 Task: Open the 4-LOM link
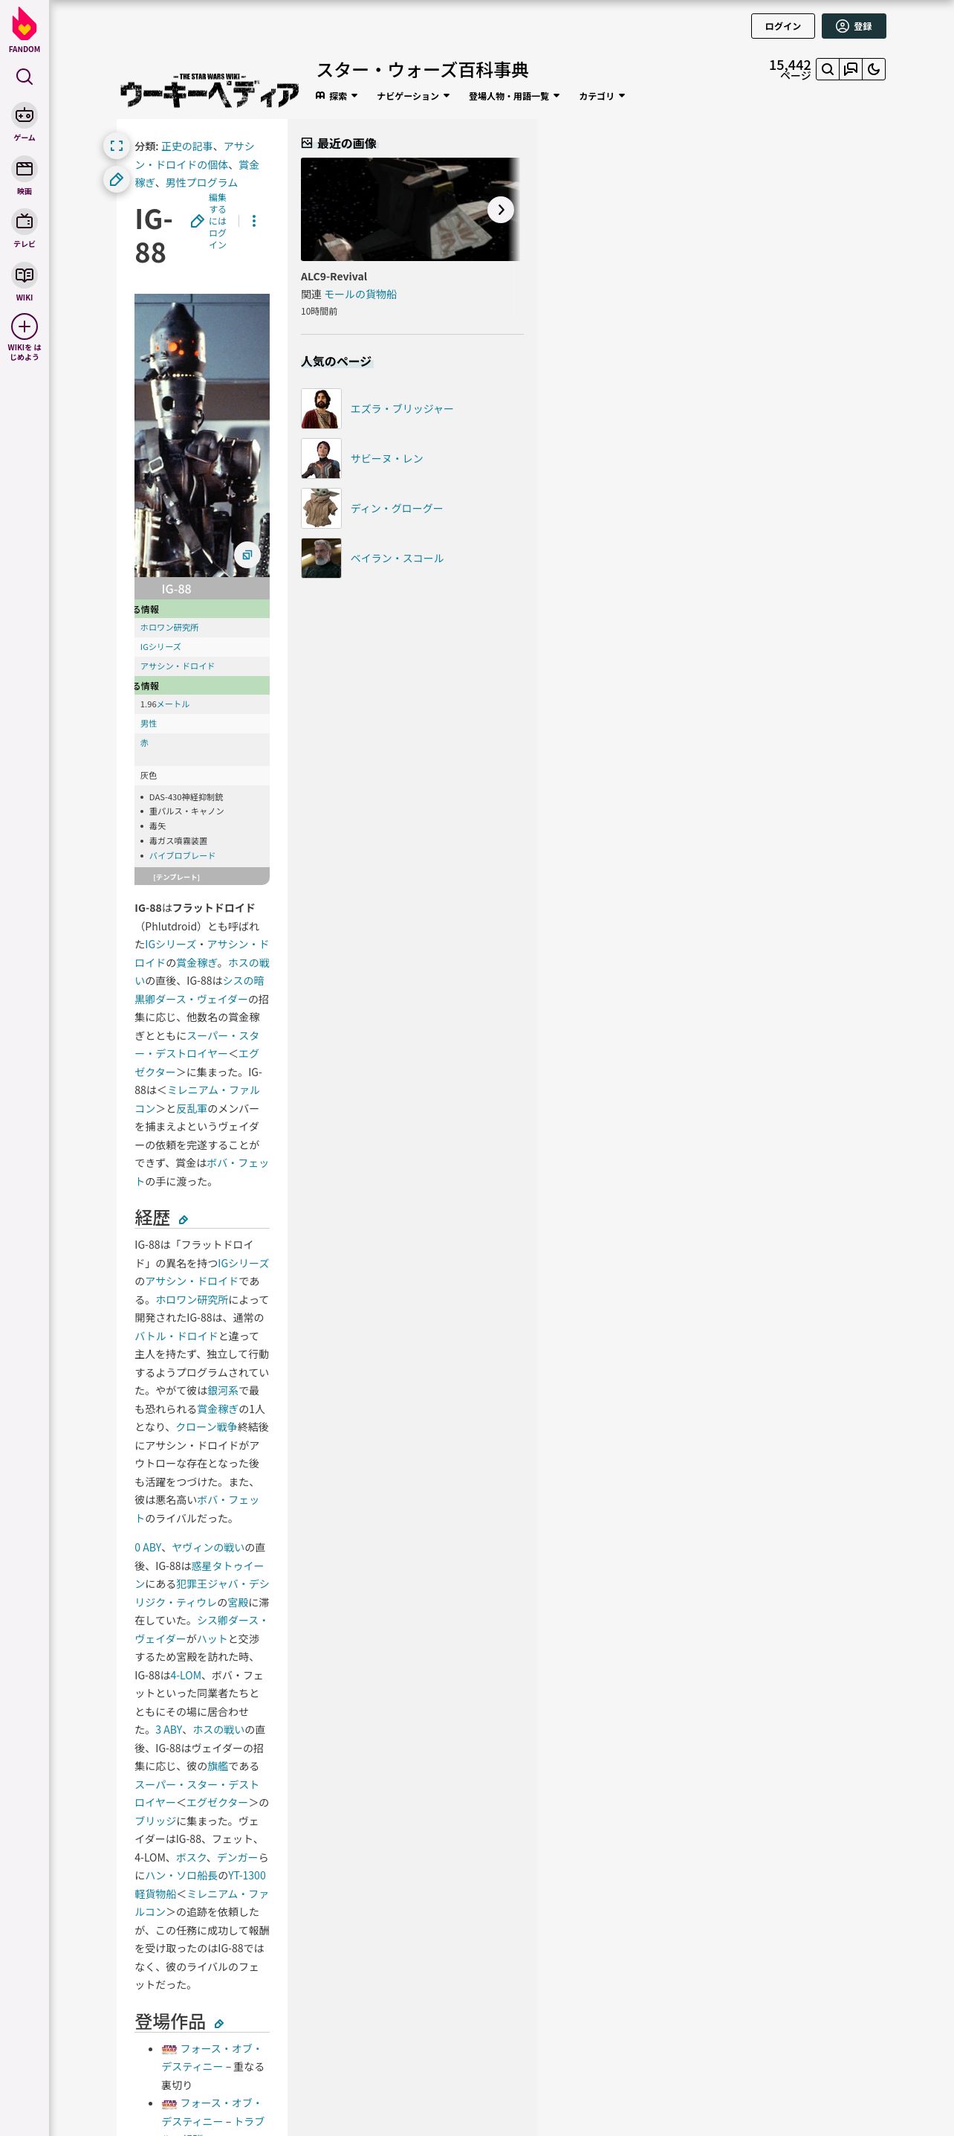pyautogui.click(x=186, y=1675)
